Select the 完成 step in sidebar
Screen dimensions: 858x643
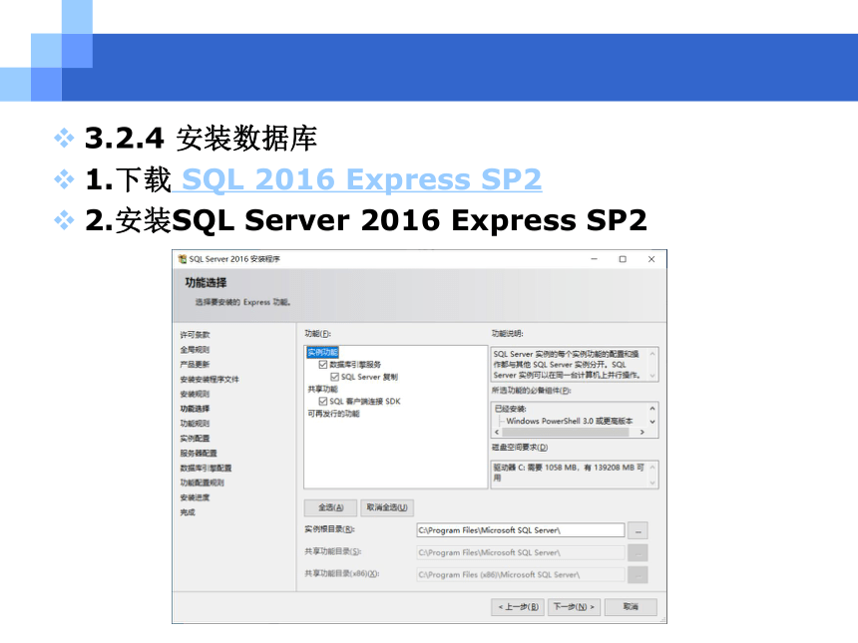coord(188,512)
